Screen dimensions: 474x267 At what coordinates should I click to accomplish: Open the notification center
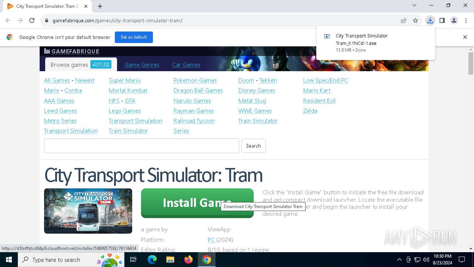pos(462,260)
